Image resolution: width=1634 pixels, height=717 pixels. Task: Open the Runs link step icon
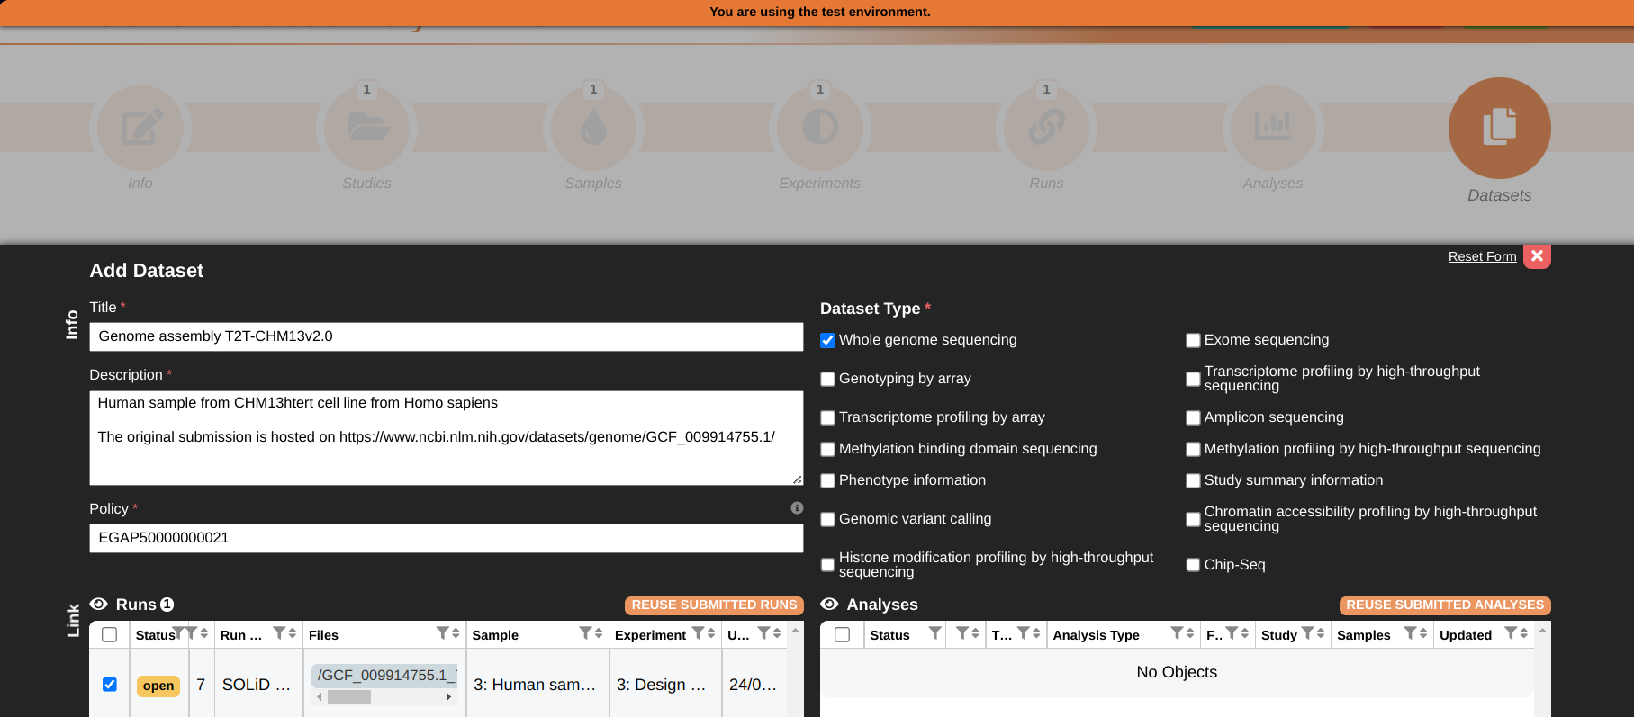click(1046, 128)
